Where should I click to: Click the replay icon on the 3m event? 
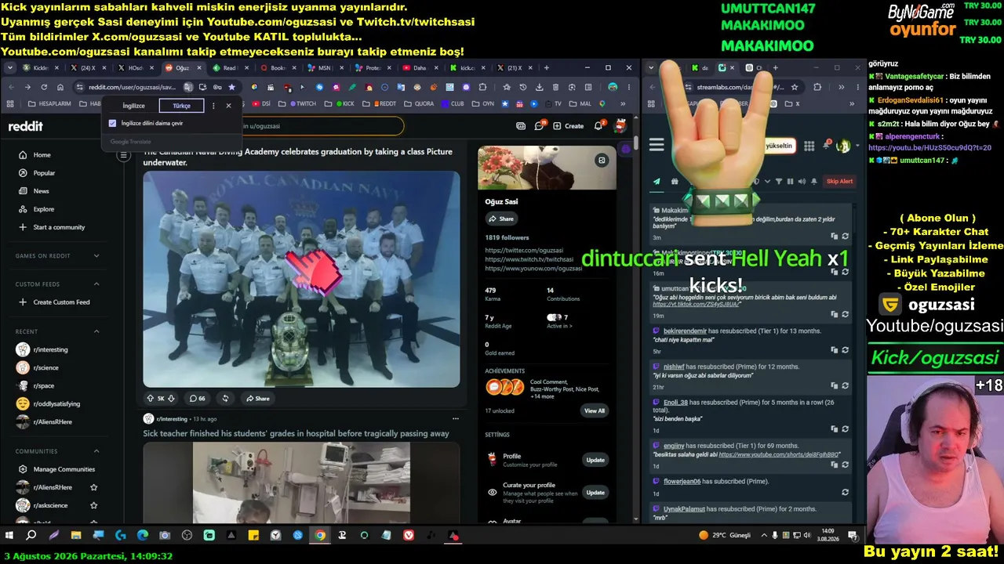point(845,237)
